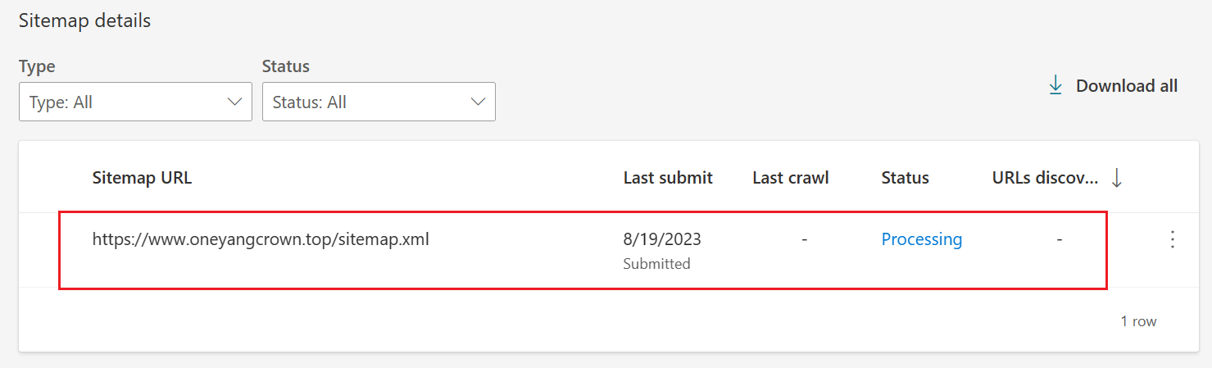Sort by the Last crawl column header
This screenshot has width=1212, height=368.
pos(791,178)
